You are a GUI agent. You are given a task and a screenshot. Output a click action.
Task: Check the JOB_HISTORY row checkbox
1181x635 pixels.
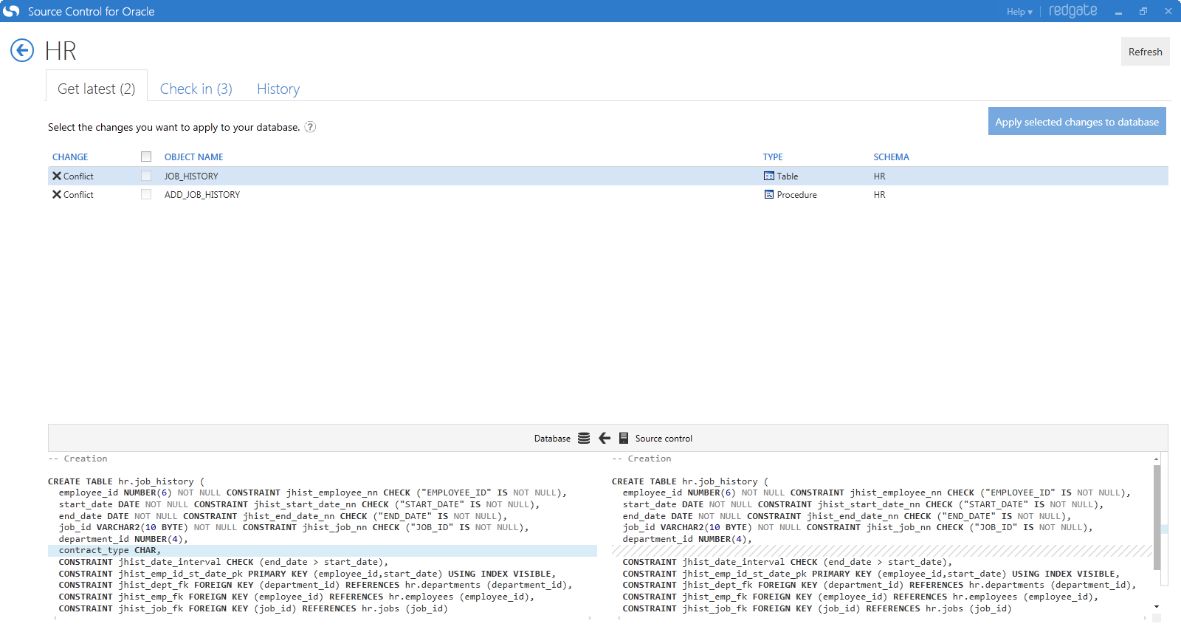coord(146,176)
